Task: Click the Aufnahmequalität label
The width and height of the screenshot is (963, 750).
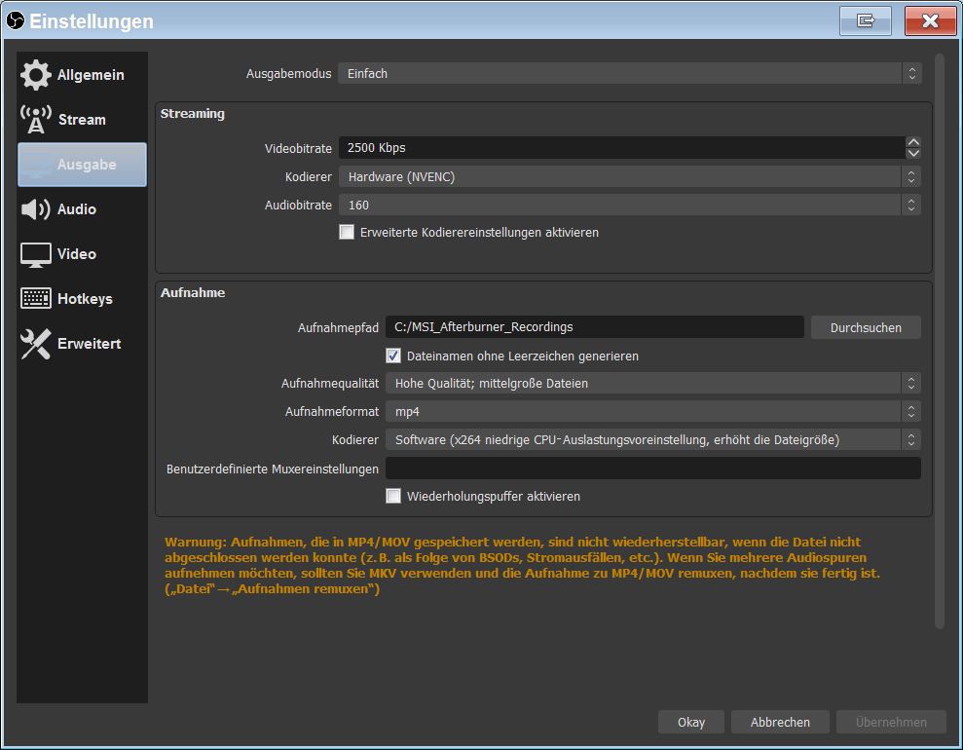Action: coord(330,384)
